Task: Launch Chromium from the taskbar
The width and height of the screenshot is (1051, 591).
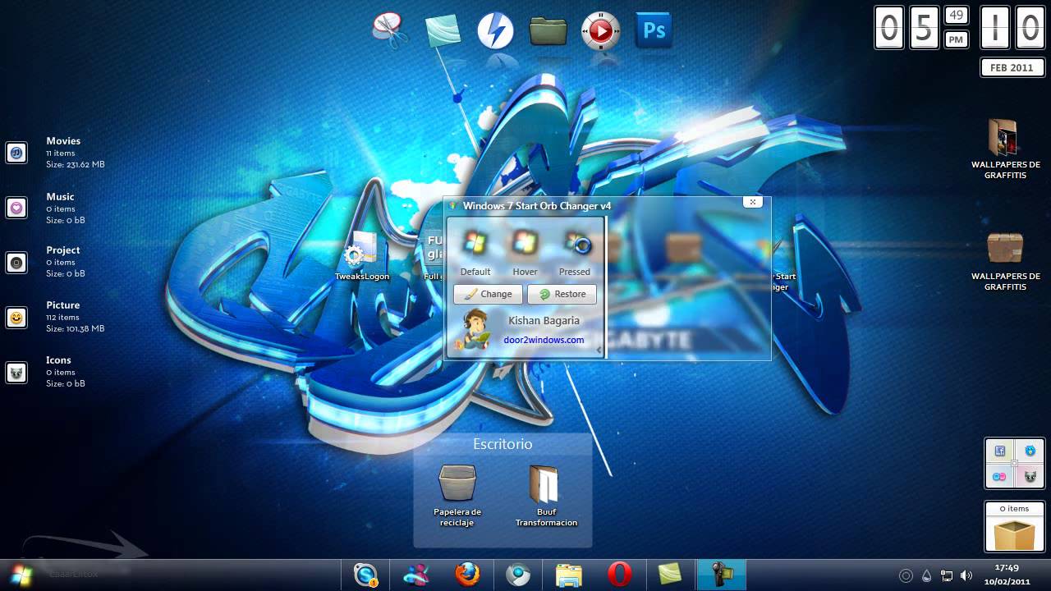Action: 518,575
